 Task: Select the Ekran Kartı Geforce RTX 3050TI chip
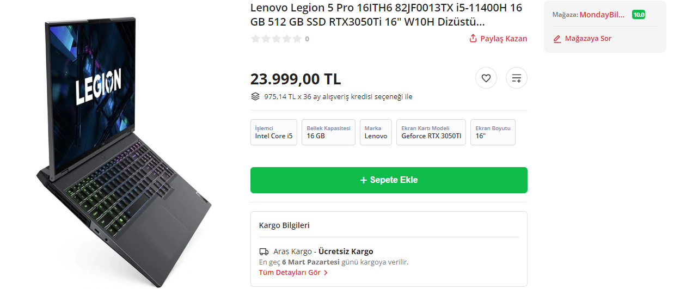click(431, 132)
